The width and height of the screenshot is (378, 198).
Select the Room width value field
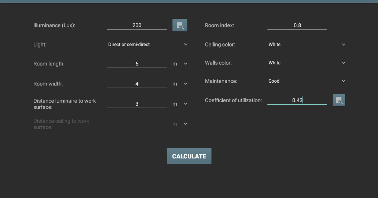click(137, 84)
